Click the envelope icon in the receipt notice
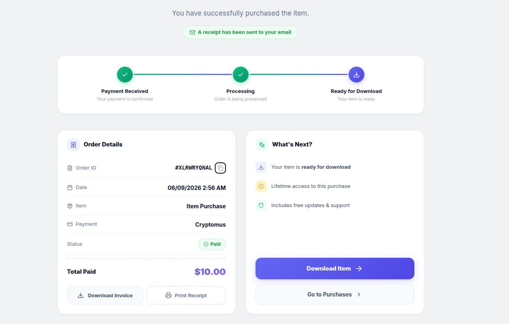509x324 pixels. coord(192,32)
